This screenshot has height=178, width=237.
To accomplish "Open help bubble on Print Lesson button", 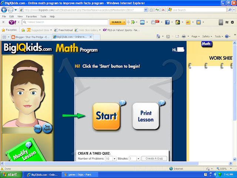I will [162, 103].
